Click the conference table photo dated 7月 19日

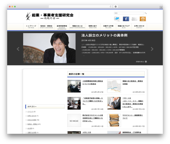pos(74,103)
